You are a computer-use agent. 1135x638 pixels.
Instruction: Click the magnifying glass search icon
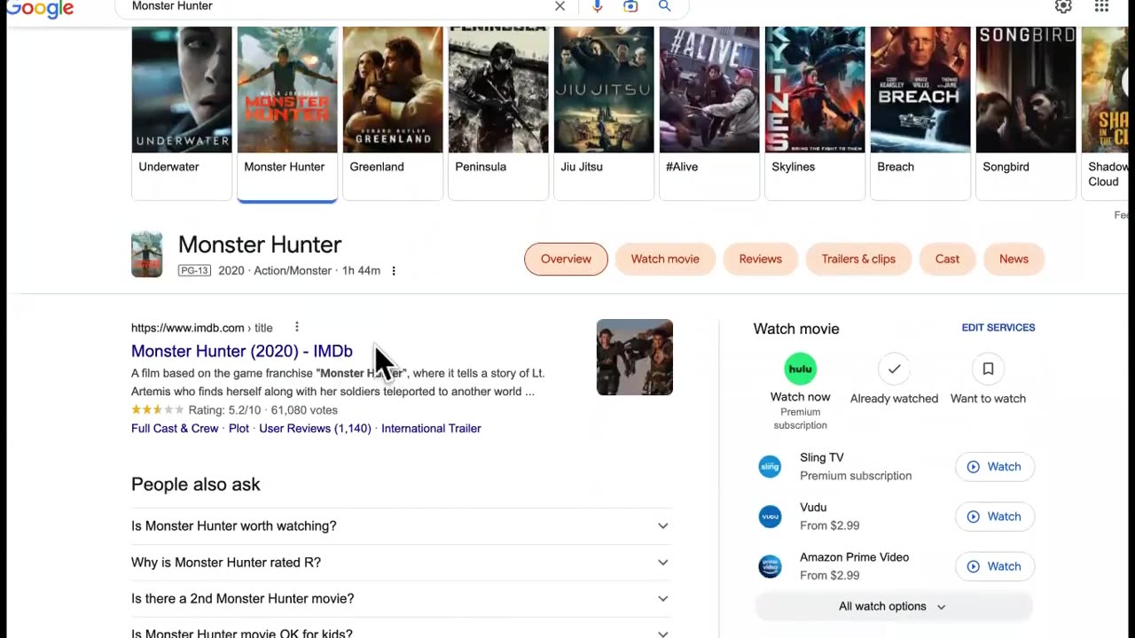[664, 6]
